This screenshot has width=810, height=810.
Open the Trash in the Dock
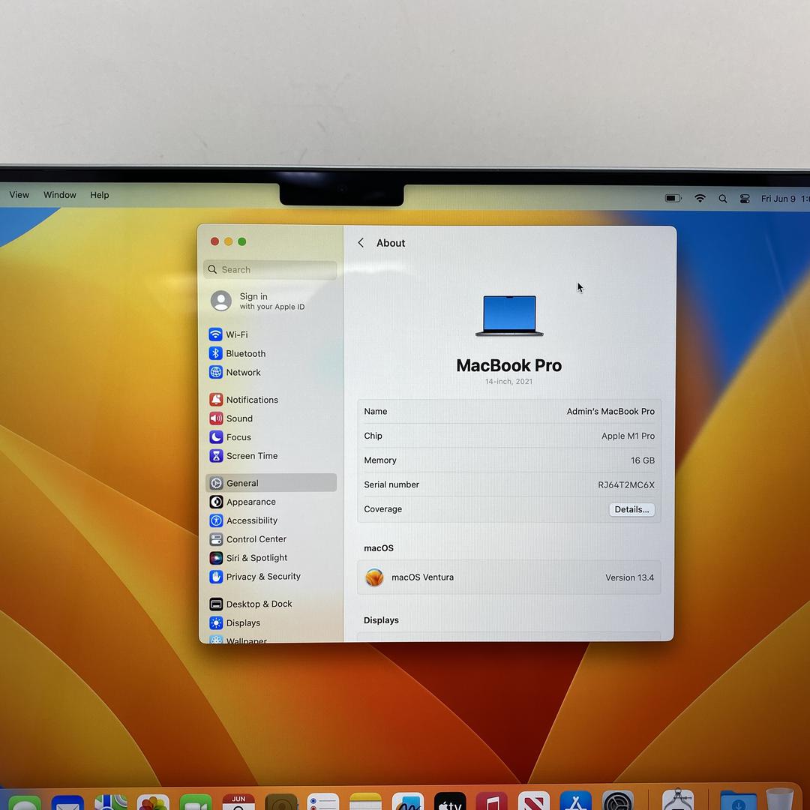780,799
